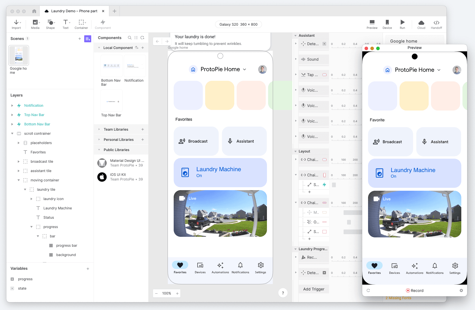Collapse the scroll contrainer layer group
Viewport: 475px width, 310px height.
pos(12,133)
